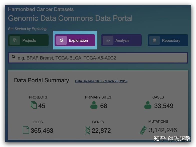Click the search magnifier icon
196x147 pixels.
click(14, 57)
